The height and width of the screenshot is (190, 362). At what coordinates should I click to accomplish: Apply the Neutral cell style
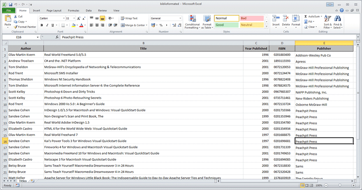coord(252,25)
